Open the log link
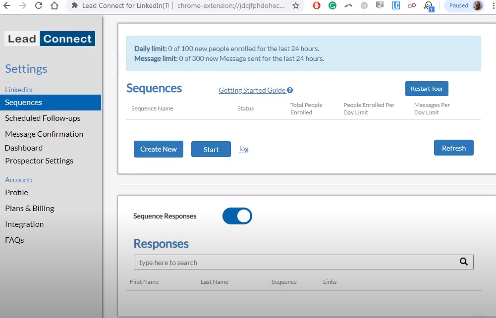Screen dimensions: 496x318 point(244,149)
